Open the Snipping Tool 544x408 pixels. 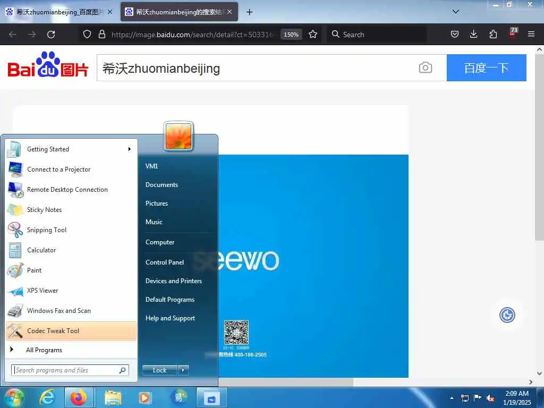click(x=71, y=230)
